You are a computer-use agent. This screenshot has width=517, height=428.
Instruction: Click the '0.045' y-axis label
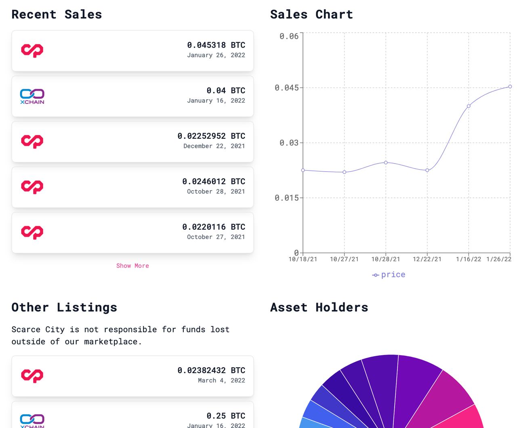286,88
